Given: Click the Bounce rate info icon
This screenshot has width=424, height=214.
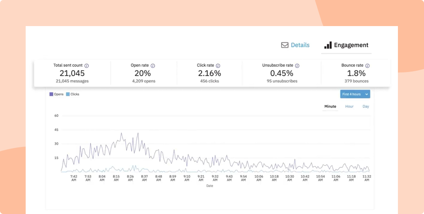Looking at the screenshot, I should tap(367, 65).
